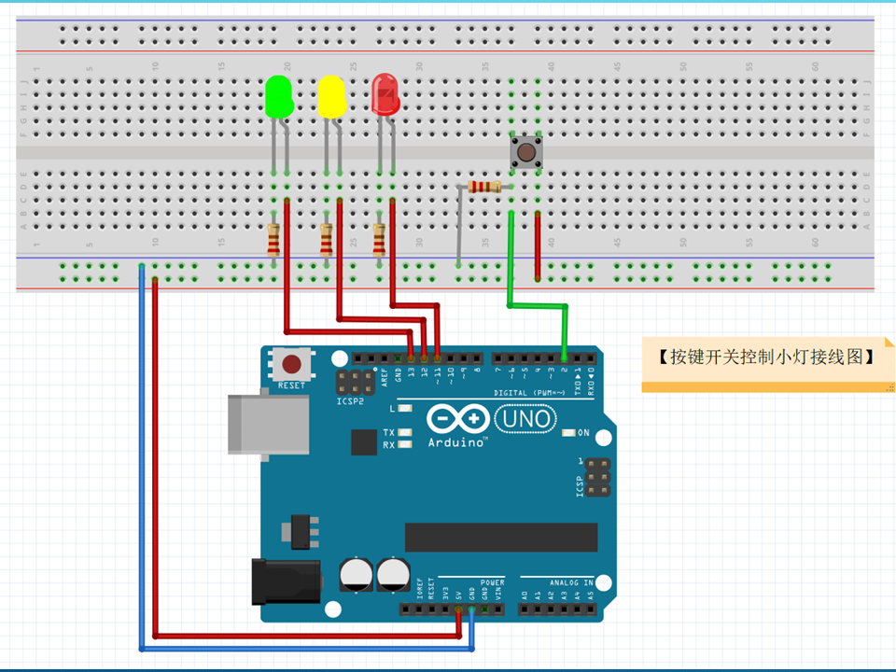The image size is (896, 672).
Task: Select the voltage regulator above the power jack
Action: (x=300, y=532)
